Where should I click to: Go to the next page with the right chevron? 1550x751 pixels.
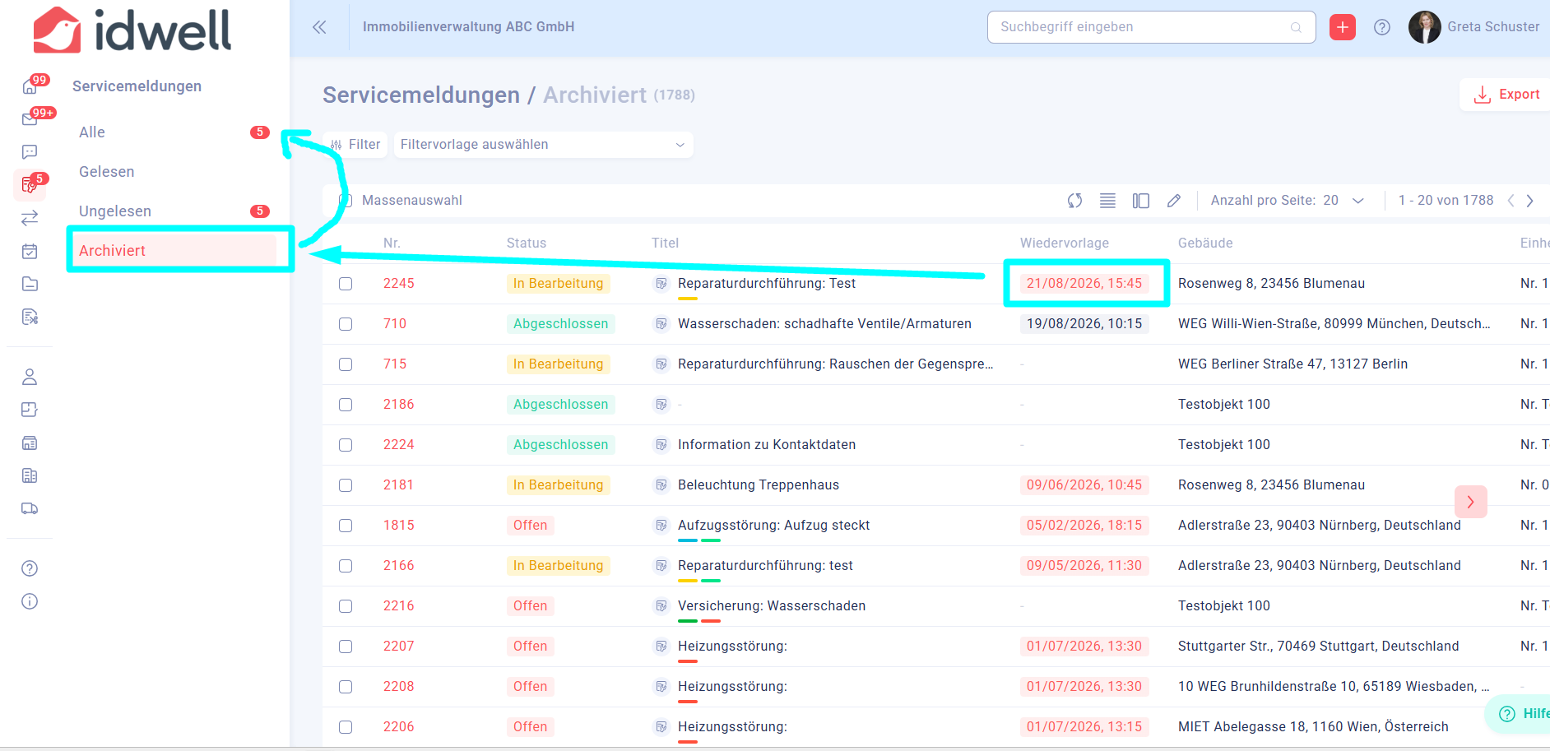coord(1529,201)
